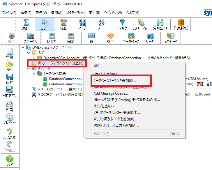This screenshot has width=212, height=170.
Task: Select the コピー (copy) task tool
Action: [45, 24]
